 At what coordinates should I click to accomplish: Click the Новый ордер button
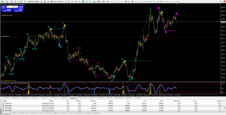pyautogui.click(x=34, y=2)
